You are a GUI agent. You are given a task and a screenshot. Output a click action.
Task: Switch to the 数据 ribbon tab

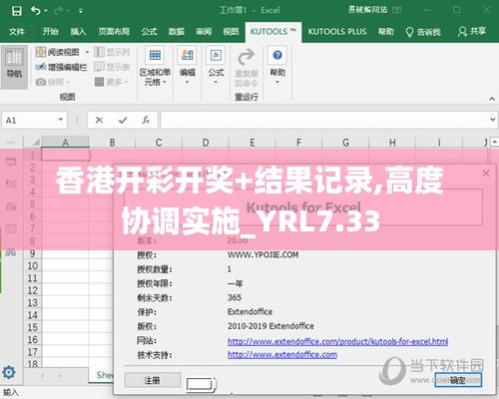click(x=176, y=32)
